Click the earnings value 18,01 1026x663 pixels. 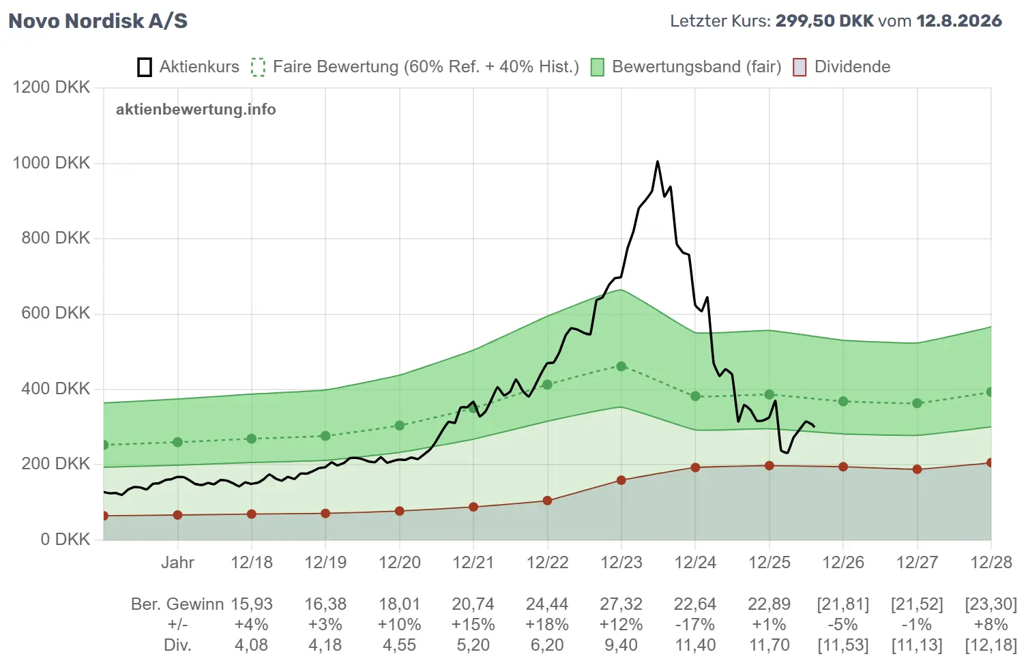click(x=400, y=604)
